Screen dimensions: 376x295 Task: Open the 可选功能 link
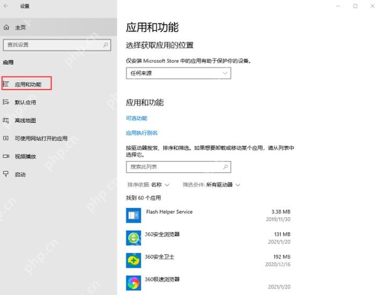[136, 119]
